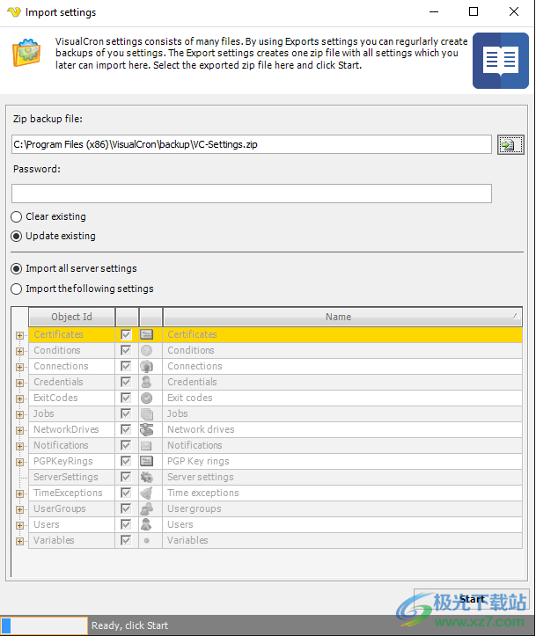
Task: Select the 'Usergroups' name cell
Action: [342, 508]
